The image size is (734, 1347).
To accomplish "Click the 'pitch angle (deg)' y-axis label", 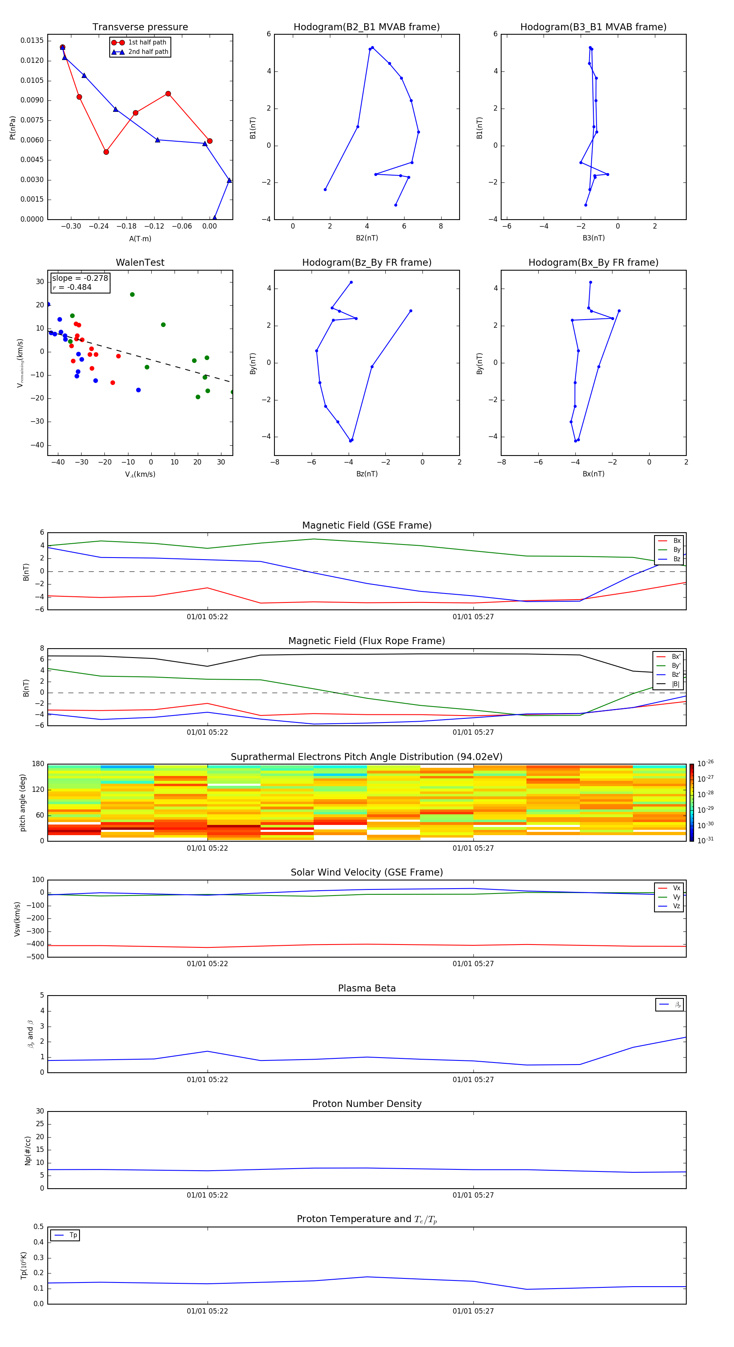I will [22, 802].
